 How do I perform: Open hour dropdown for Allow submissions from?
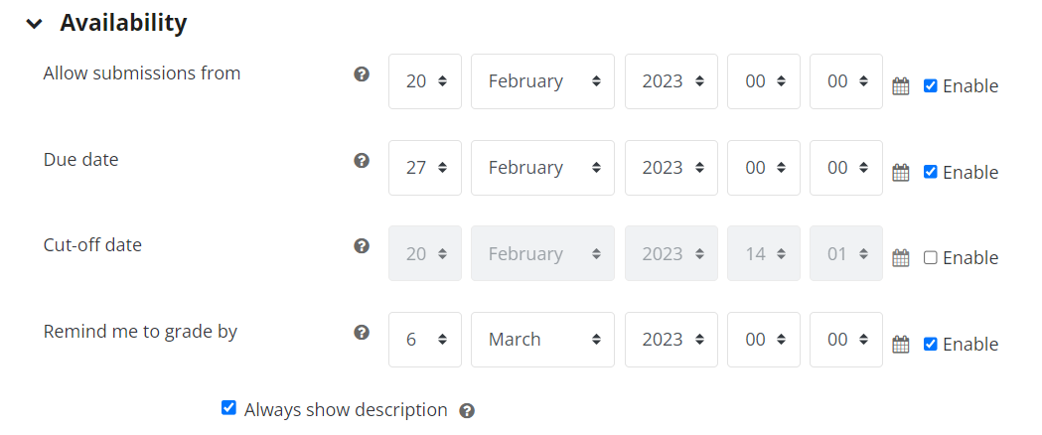pyautogui.click(x=764, y=81)
